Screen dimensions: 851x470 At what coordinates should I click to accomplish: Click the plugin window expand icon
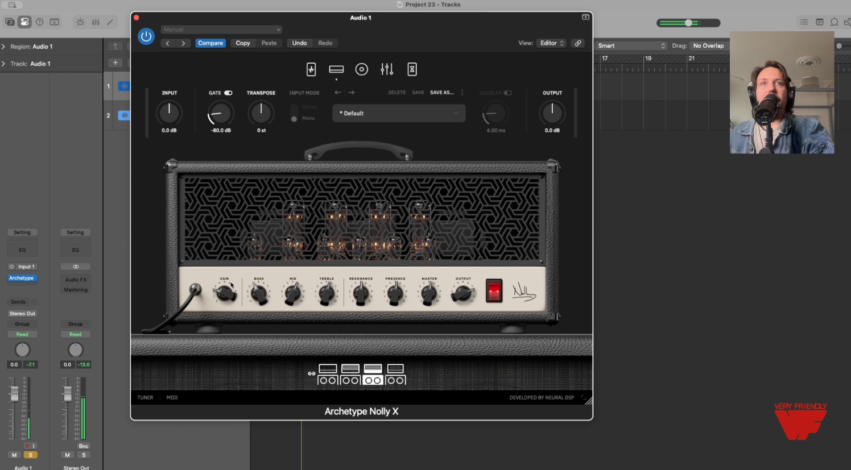pyautogui.click(x=585, y=17)
